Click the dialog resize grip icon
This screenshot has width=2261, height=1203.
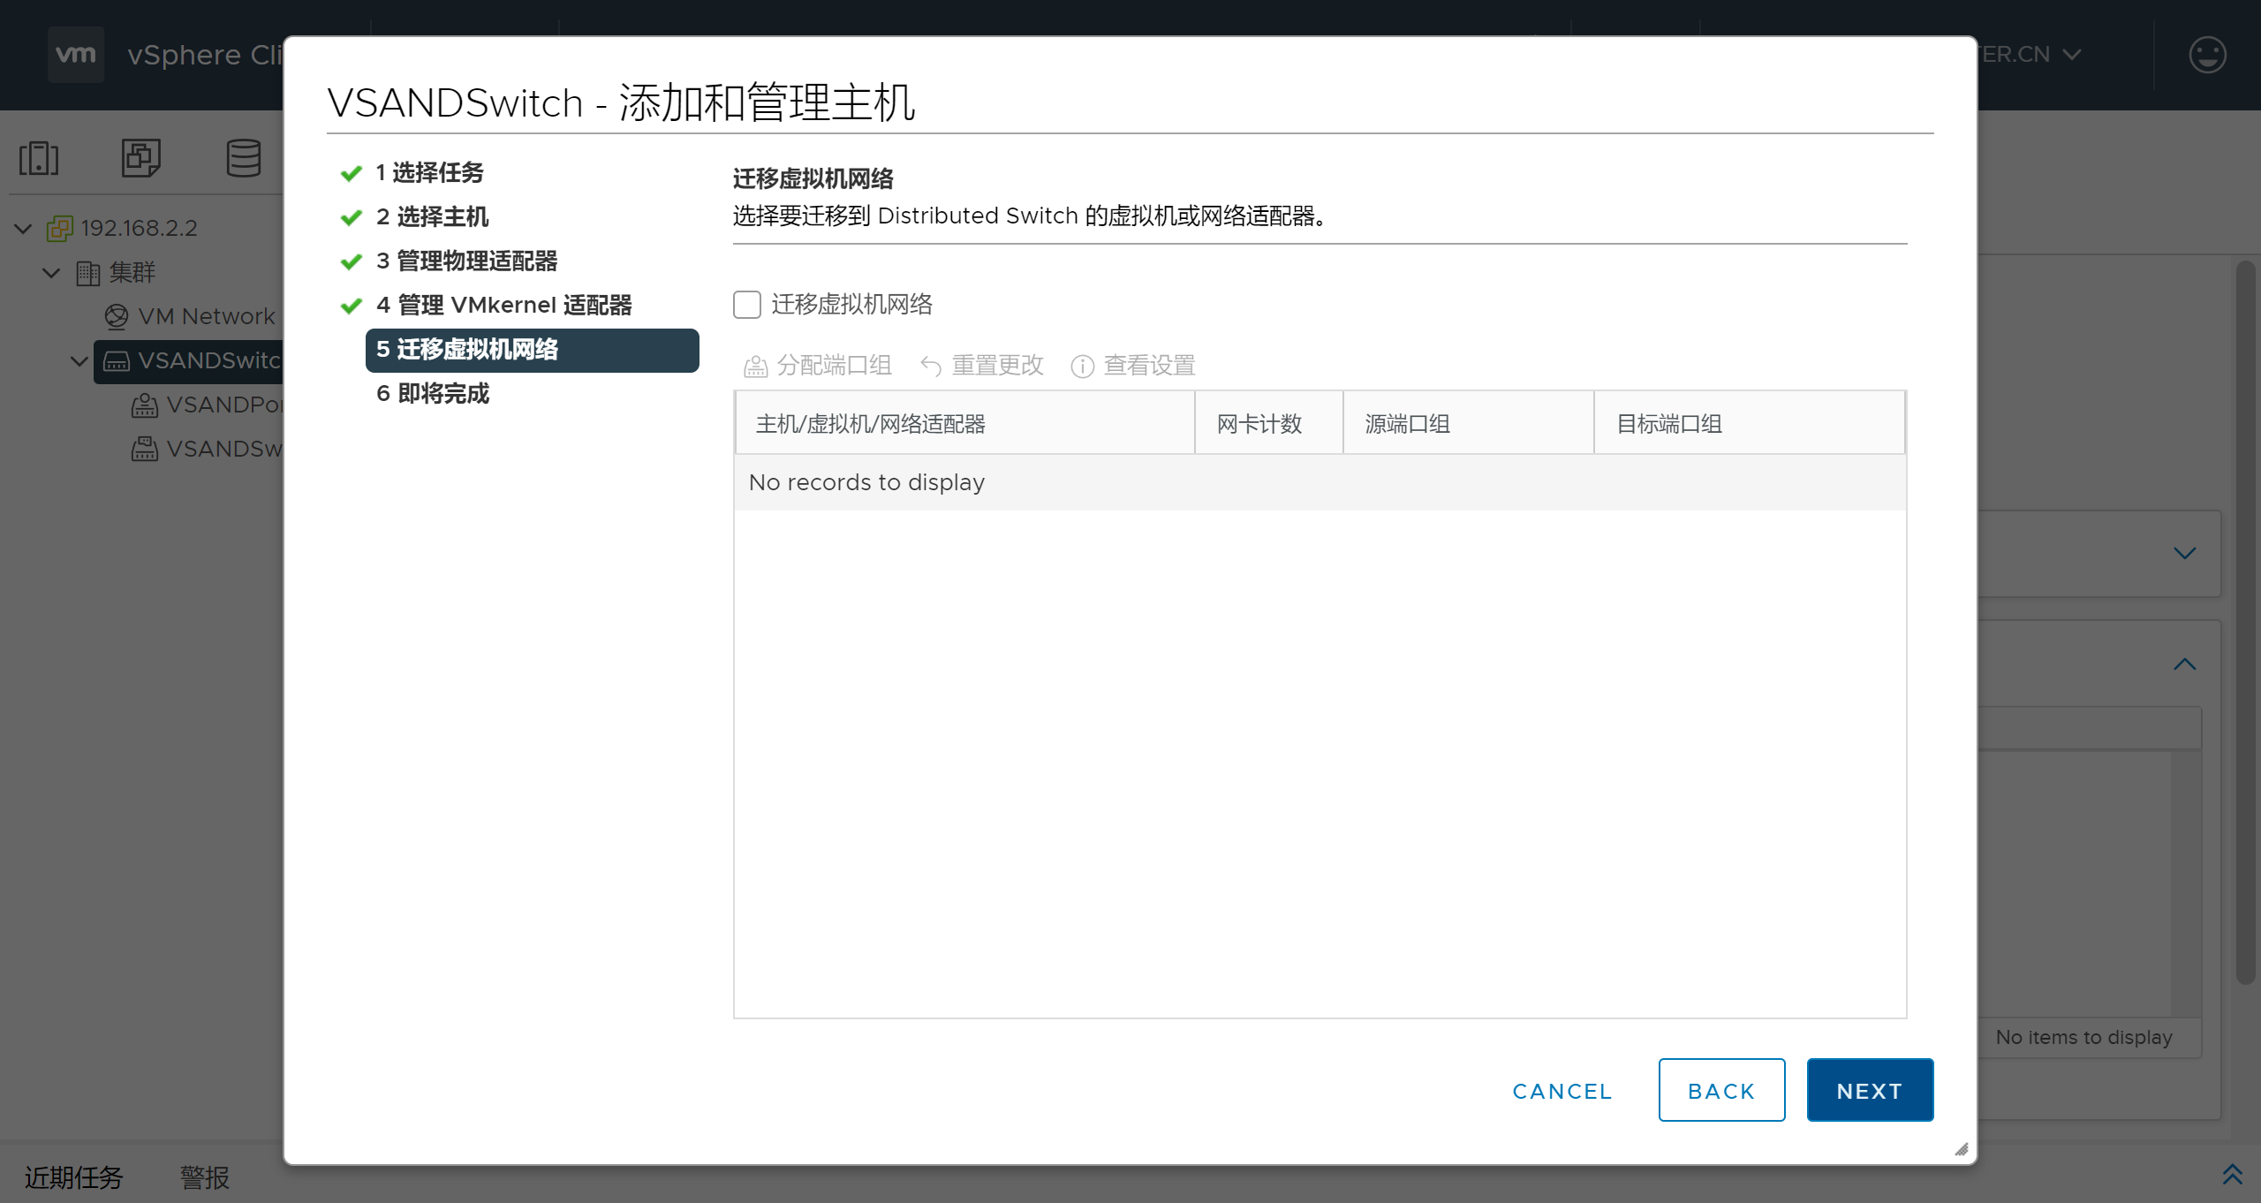pyautogui.click(x=1961, y=1149)
